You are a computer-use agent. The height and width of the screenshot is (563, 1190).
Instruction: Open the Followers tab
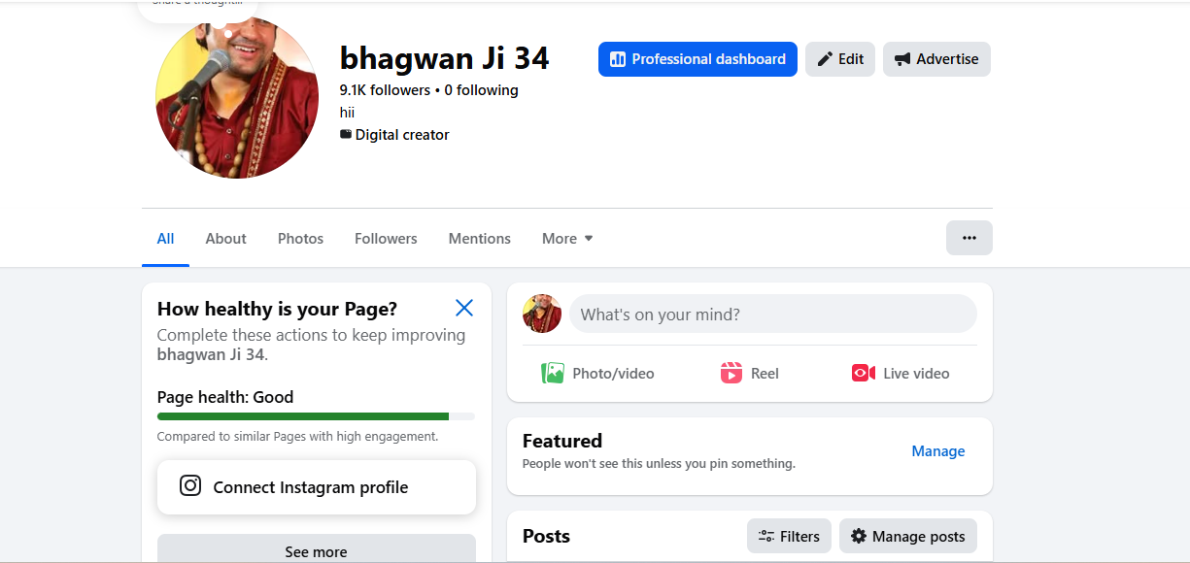click(x=386, y=239)
